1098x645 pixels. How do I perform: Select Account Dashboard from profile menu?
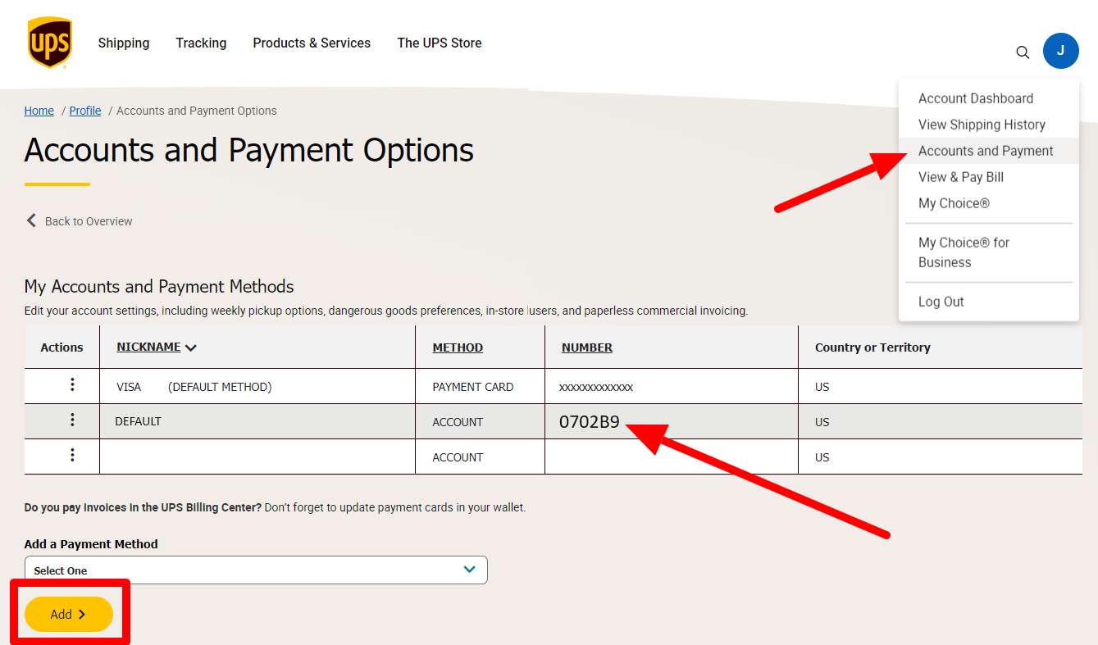click(975, 98)
